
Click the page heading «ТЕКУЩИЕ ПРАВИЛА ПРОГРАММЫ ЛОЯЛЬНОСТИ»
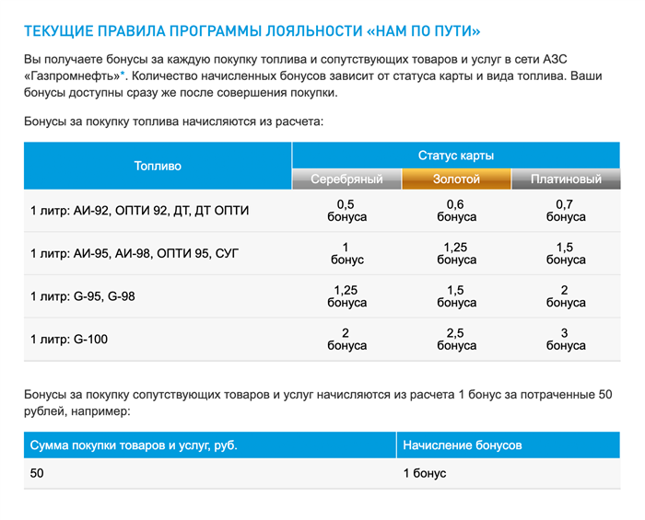(x=252, y=31)
